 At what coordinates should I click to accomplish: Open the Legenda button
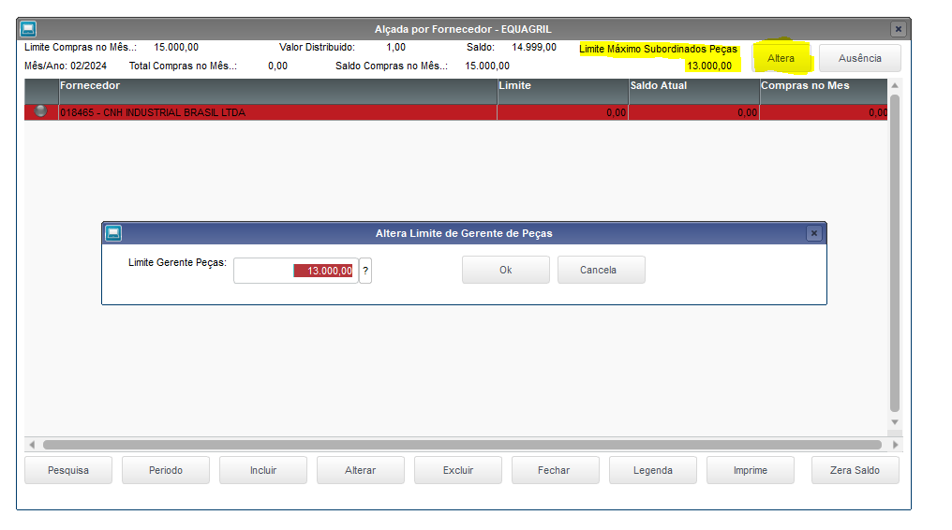pyautogui.click(x=653, y=470)
